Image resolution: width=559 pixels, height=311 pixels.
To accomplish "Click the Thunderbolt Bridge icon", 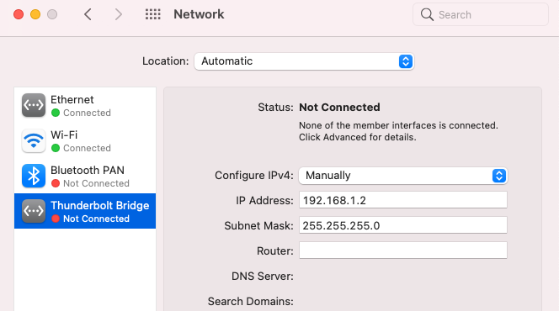I will (34, 211).
